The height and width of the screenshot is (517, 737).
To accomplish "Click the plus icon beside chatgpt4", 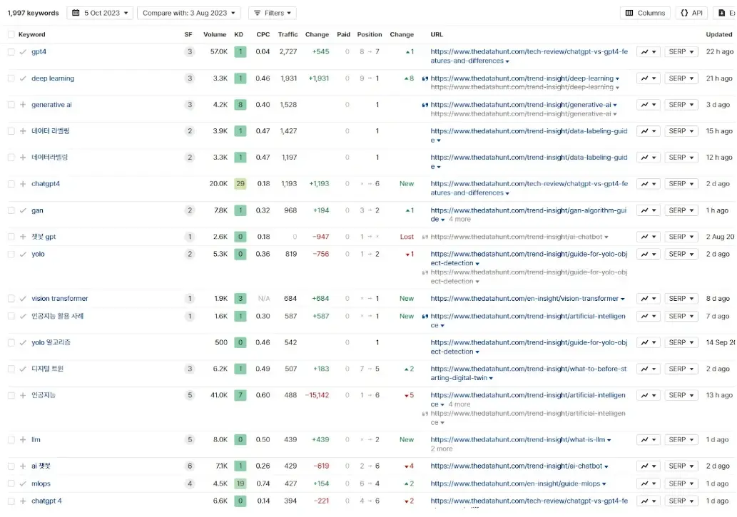I will click(23, 184).
